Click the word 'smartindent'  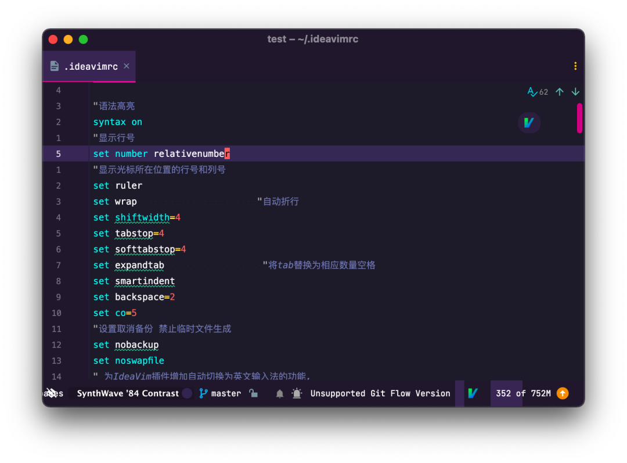145,281
